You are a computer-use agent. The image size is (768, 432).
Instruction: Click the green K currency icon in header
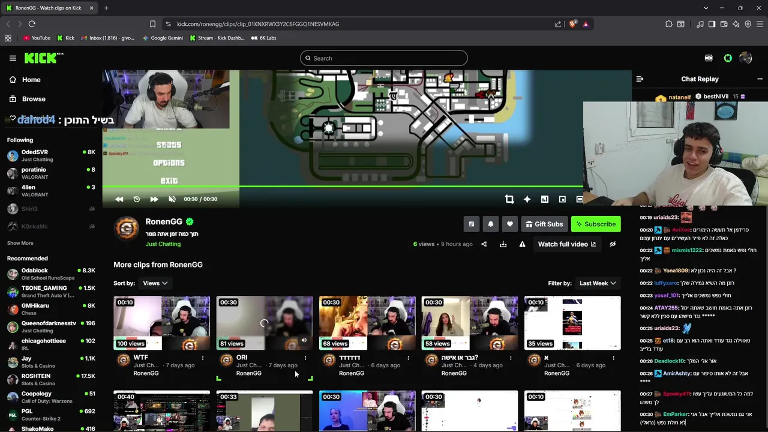728,58
